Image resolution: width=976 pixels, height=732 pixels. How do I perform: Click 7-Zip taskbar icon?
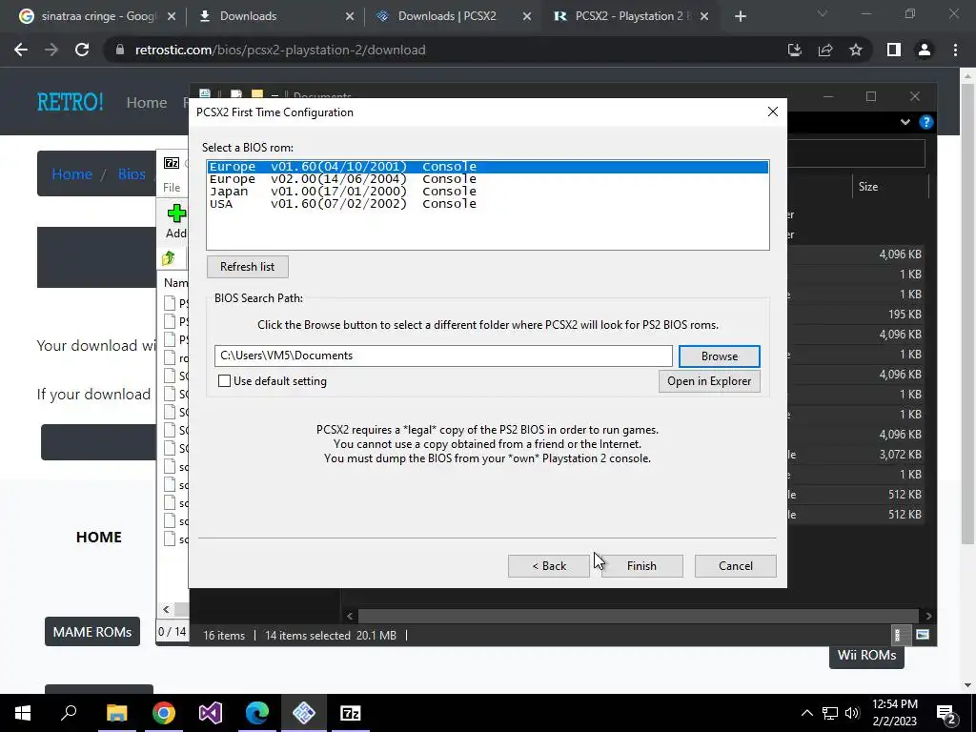[351, 713]
